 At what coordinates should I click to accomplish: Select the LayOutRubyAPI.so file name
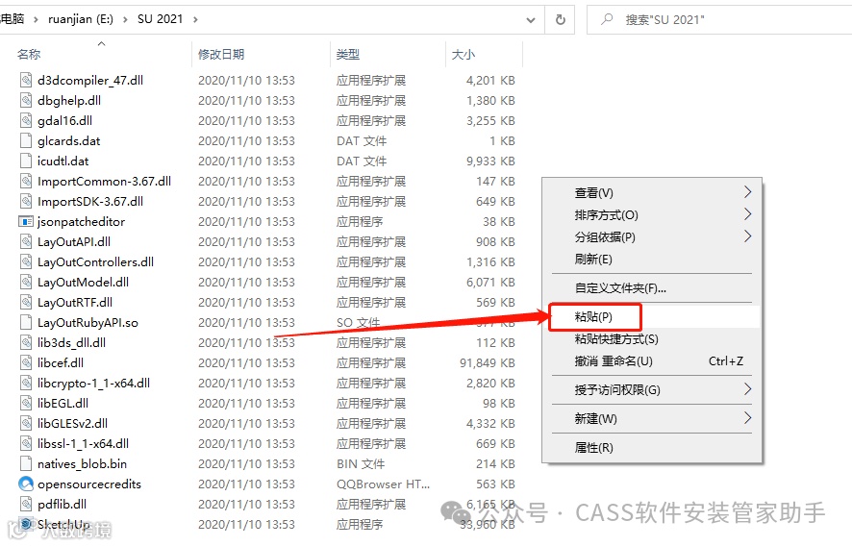[x=88, y=323]
